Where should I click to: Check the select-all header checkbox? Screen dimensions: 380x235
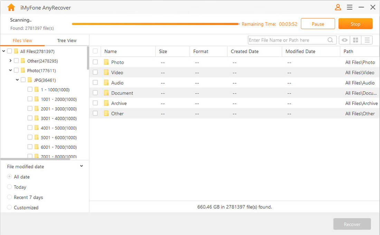(95, 51)
